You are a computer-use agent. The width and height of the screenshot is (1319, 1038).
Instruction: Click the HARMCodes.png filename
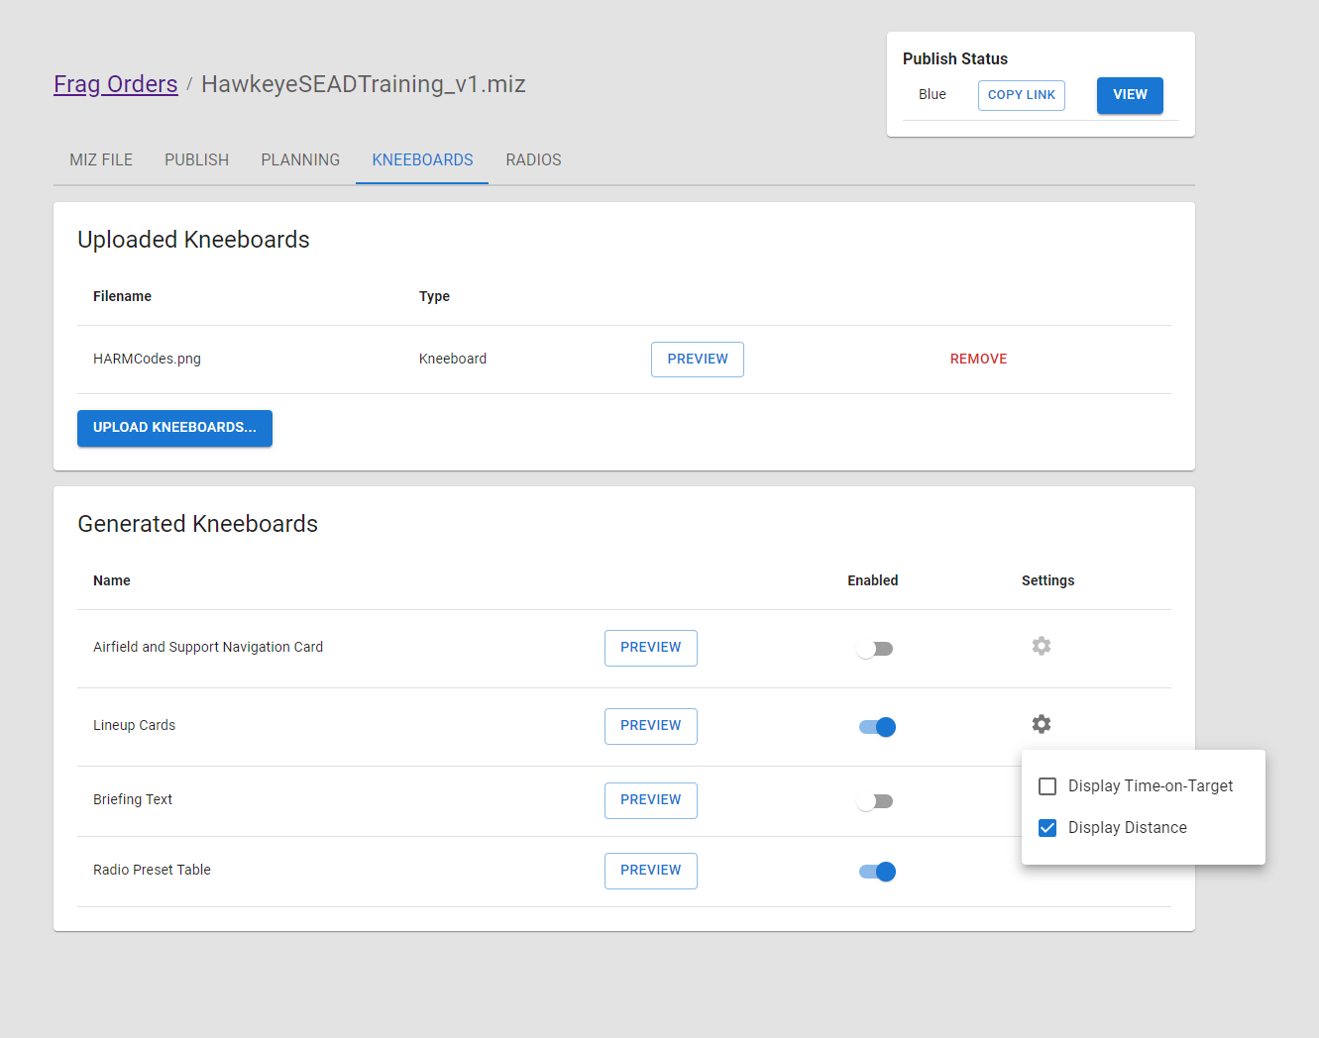[x=147, y=359]
